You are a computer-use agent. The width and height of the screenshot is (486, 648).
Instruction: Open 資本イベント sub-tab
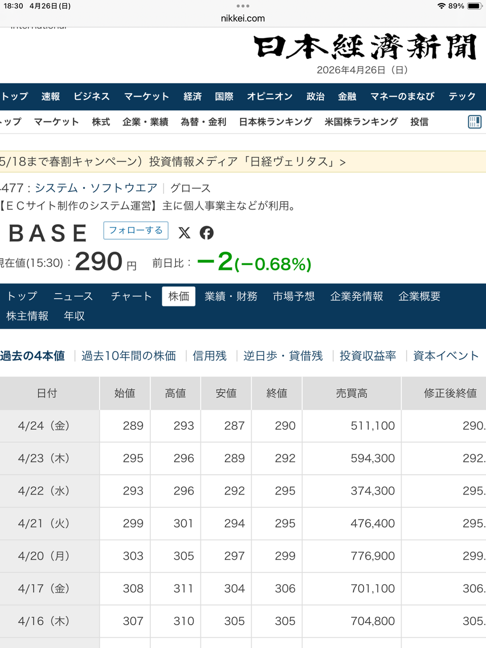(x=446, y=356)
